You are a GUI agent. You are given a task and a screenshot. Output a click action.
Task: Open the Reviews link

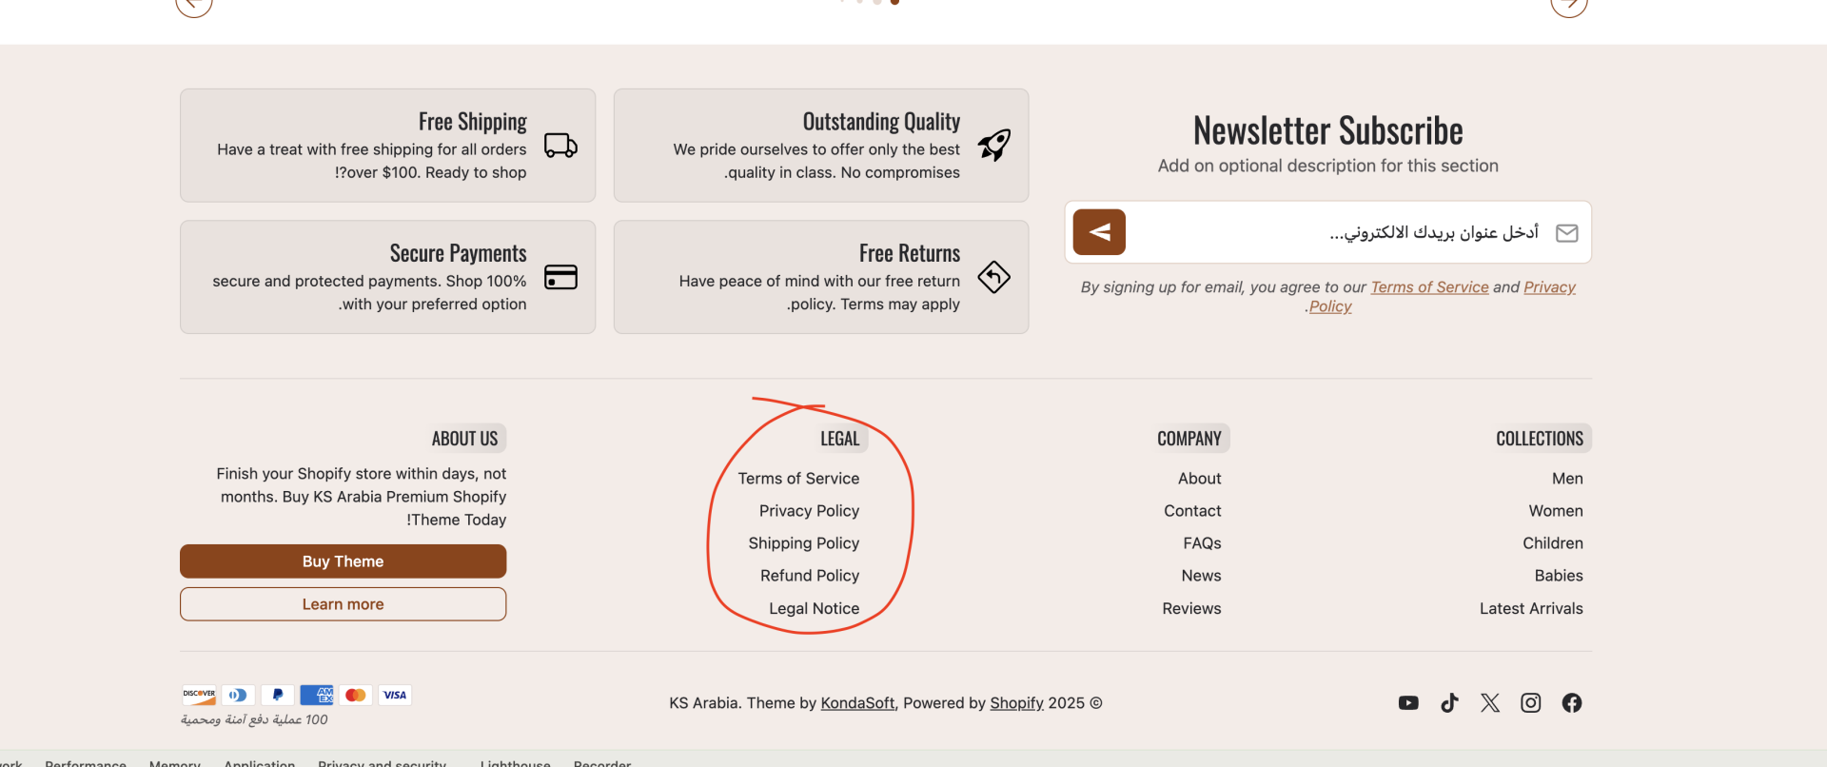click(x=1191, y=608)
